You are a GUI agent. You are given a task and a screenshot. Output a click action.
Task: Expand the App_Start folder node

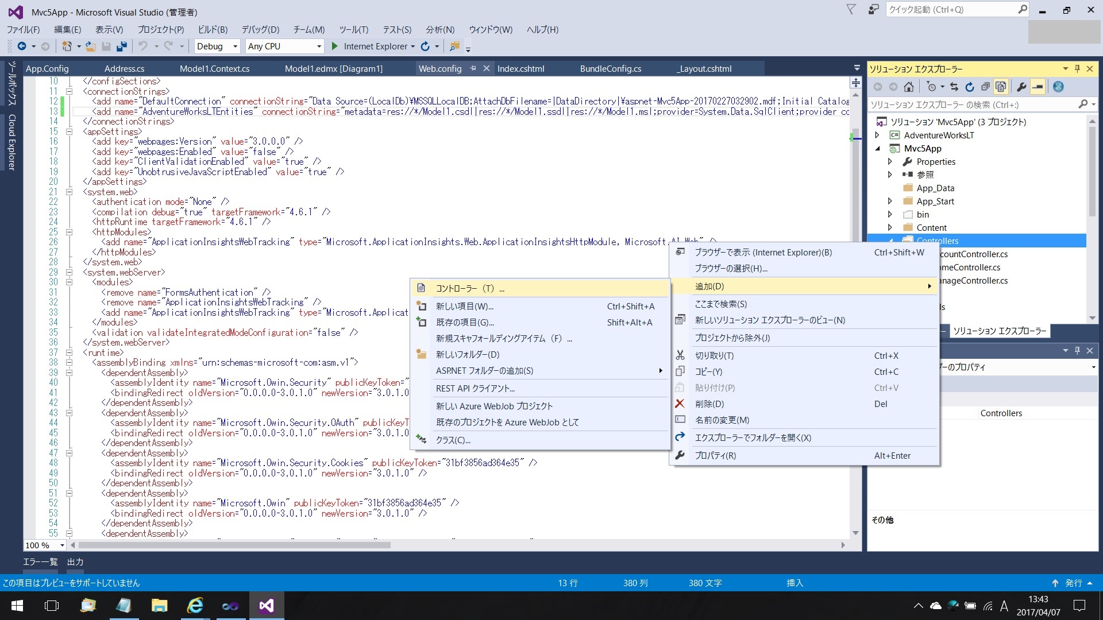(890, 201)
